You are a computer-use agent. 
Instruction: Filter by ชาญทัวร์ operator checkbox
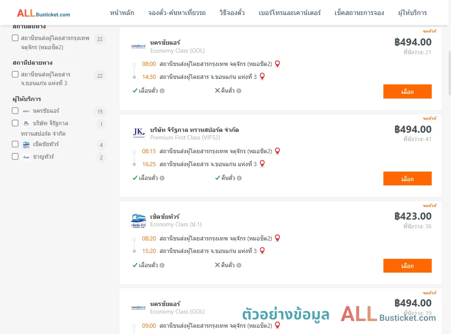pyautogui.click(x=15, y=157)
